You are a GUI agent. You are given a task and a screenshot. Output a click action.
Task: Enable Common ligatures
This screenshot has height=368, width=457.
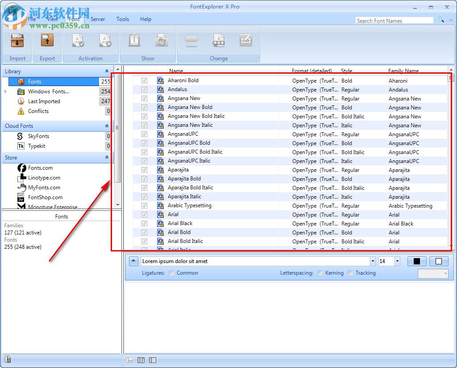171,273
